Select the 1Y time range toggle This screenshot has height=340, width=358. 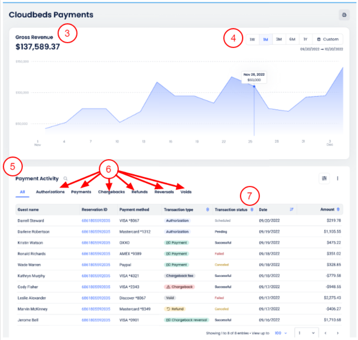(305, 39)
